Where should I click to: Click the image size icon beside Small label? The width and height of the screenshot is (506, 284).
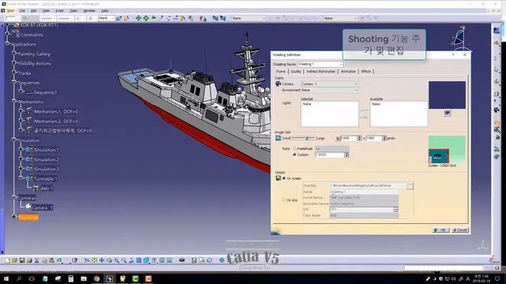tap(278, 138)
